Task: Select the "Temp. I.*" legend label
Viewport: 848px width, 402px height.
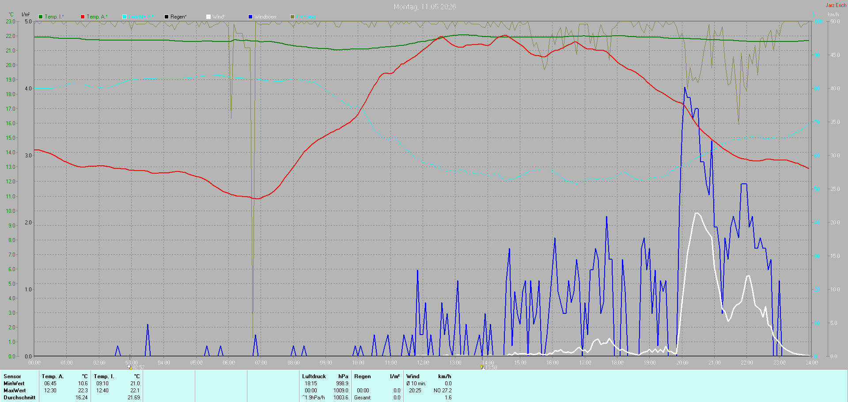Action: (54, 17)
